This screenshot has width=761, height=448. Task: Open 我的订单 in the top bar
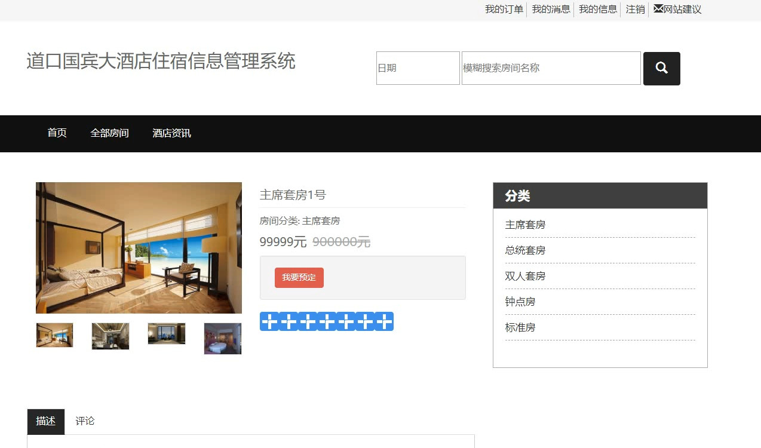coord(504,10)
